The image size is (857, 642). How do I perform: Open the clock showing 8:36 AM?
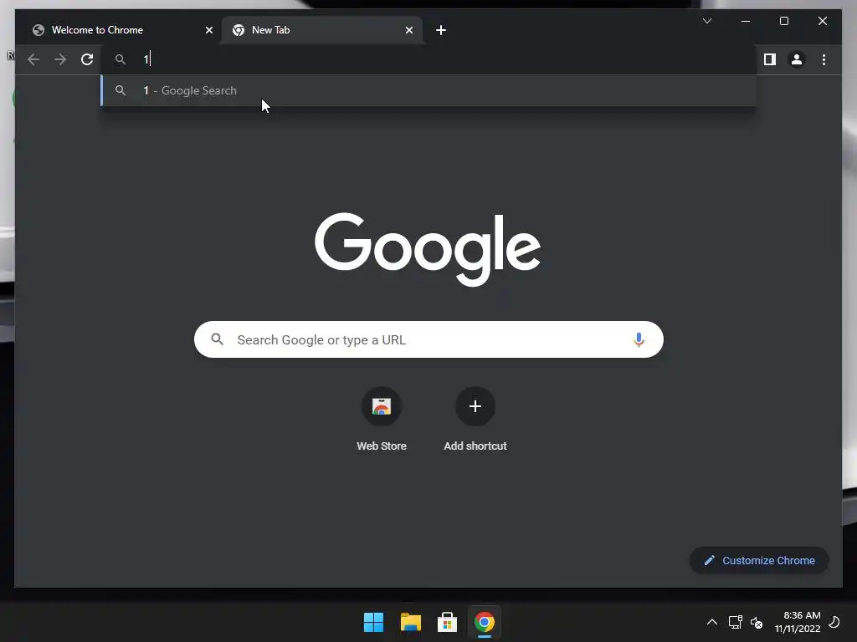point(798,622)
